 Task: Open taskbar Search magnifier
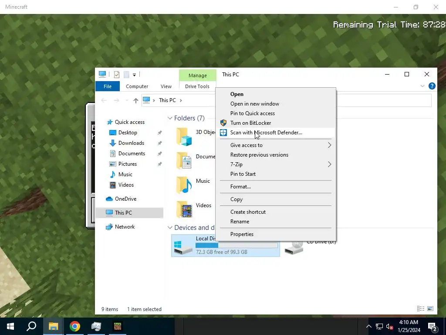click(31, 326)
